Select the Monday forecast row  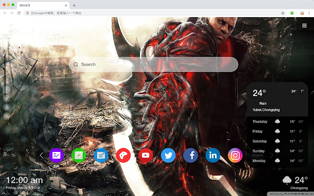pos(278,161)
